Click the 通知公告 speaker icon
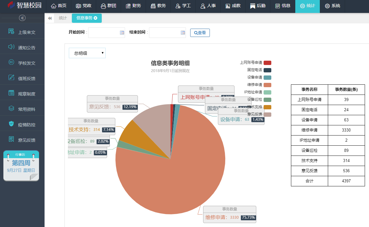 coord(11,47)
